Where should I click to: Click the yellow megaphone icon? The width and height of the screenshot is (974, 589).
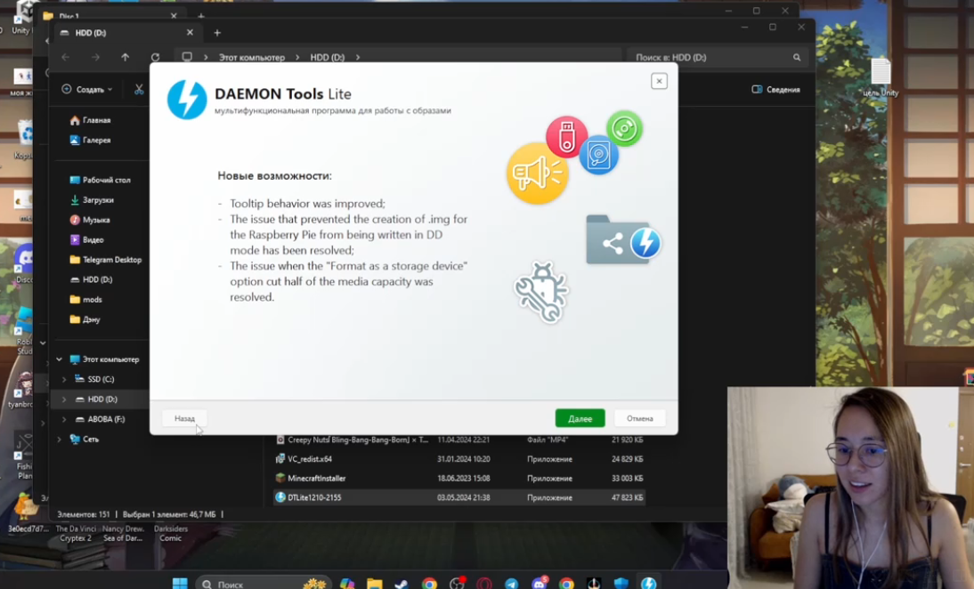pyautogui.click(x=538, y=173)
